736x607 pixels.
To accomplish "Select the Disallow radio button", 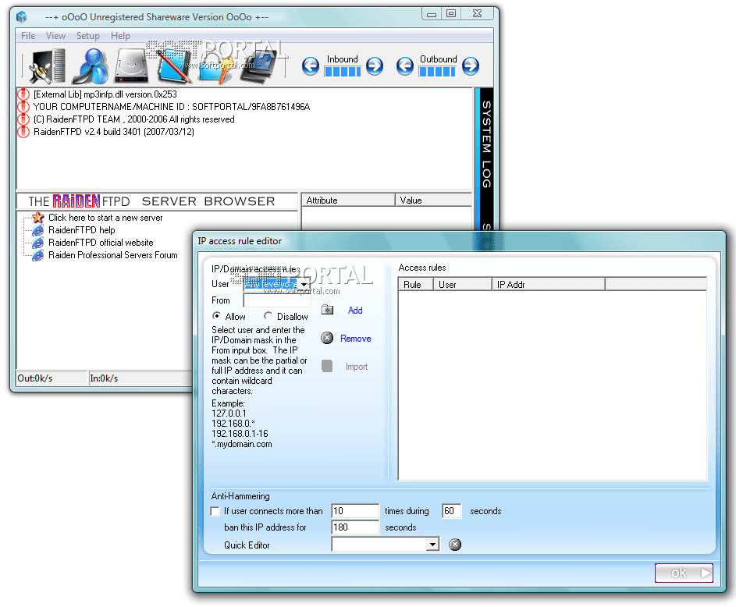I will coord(268,316).
